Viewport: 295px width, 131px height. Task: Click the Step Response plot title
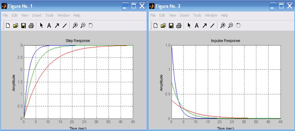[78, 41]
